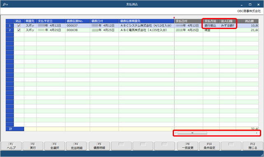264x157 pixels.
Task: Click the スポッ cell in row 1
Action: [30, 26]
